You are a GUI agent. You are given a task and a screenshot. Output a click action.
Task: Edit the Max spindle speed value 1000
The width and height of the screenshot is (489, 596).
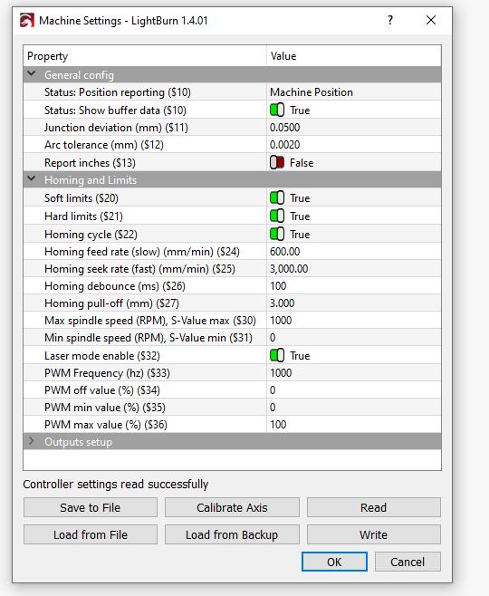[x=354, y=321]
